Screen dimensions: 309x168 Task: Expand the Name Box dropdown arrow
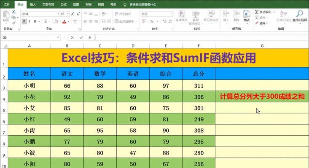[58, 37]
